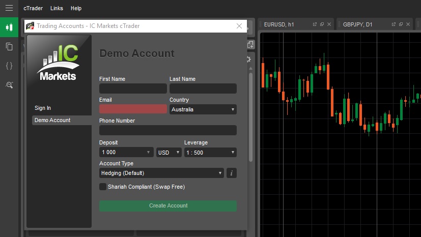Close the Trading Accounts dialog
The width and height of the screenshot is (421, 237).
(x=239, y=26)
